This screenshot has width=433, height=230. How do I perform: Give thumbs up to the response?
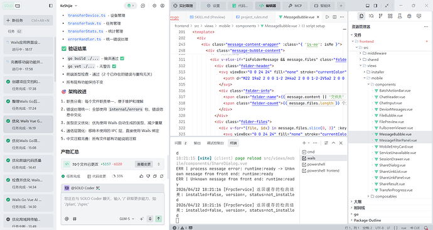click(x=142, y=176)
